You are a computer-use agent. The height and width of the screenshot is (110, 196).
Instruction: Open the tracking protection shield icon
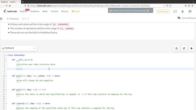[25, 6]
